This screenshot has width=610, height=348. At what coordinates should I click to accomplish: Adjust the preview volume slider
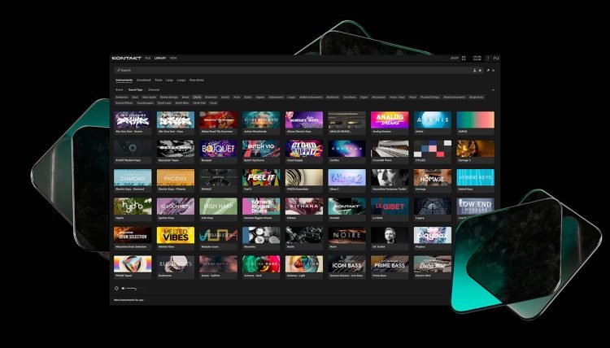[133, 288]
